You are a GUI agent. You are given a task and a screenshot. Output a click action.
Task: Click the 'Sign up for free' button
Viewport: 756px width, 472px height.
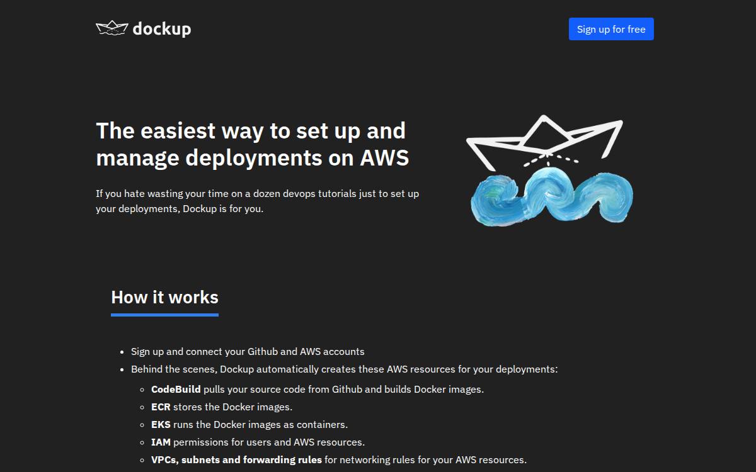(611, 29)
